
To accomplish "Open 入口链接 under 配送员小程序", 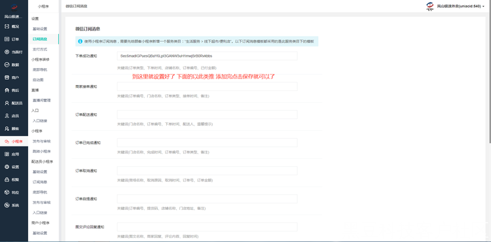I will click(40, 213).
